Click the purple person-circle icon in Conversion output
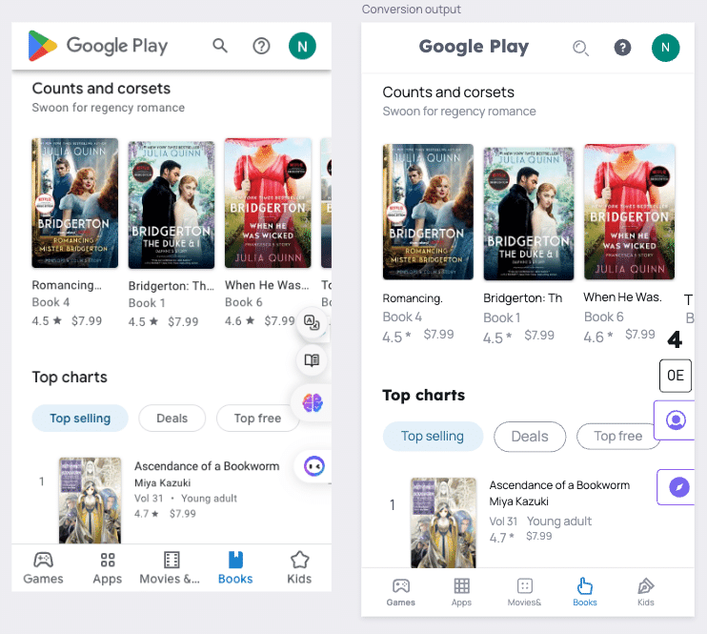Image resolution: width=707 pixels, height=634 pixels. pyautogui.click(x=676, y=420)
